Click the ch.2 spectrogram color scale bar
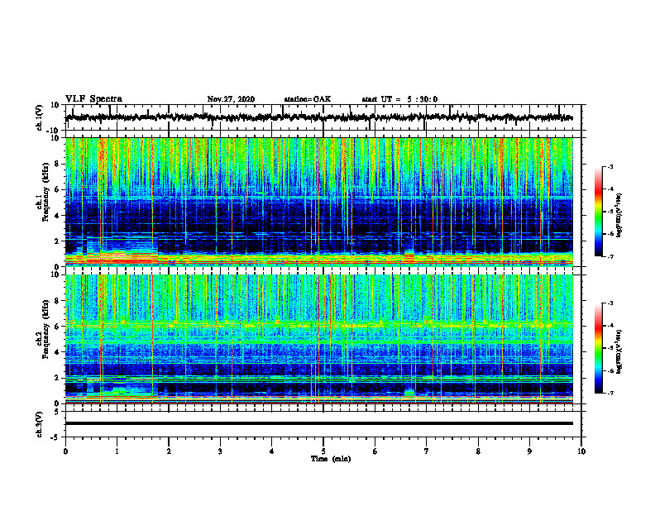Image resolution: width=655 pixels, height=506 pixels. tap(599, 348)
